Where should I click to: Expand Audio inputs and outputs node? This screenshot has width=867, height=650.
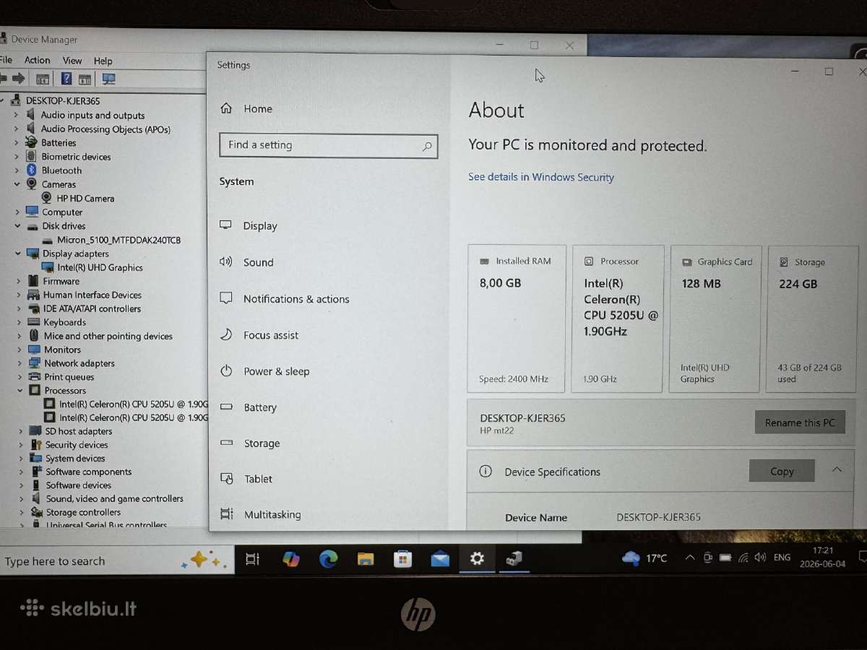click(17, 115)
